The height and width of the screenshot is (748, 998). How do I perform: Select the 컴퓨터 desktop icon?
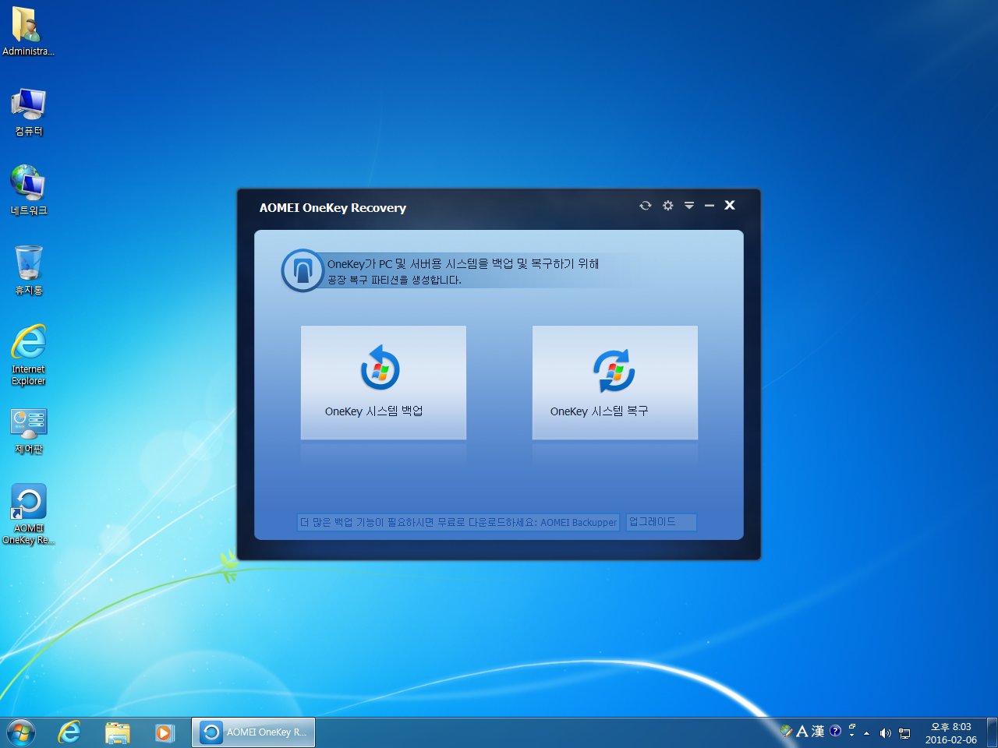point(29,112)
